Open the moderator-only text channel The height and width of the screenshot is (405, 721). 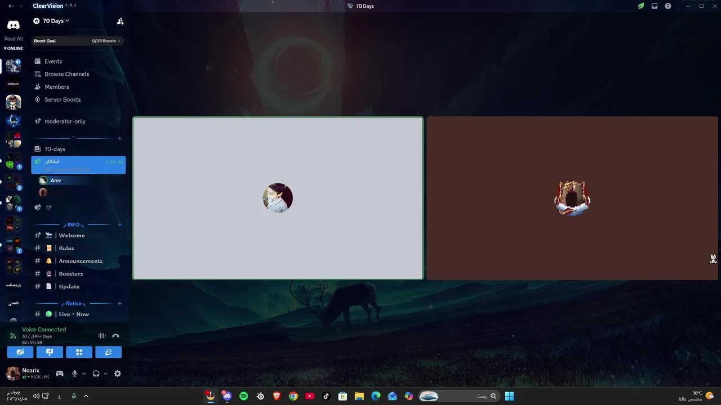tap(78, 121)
